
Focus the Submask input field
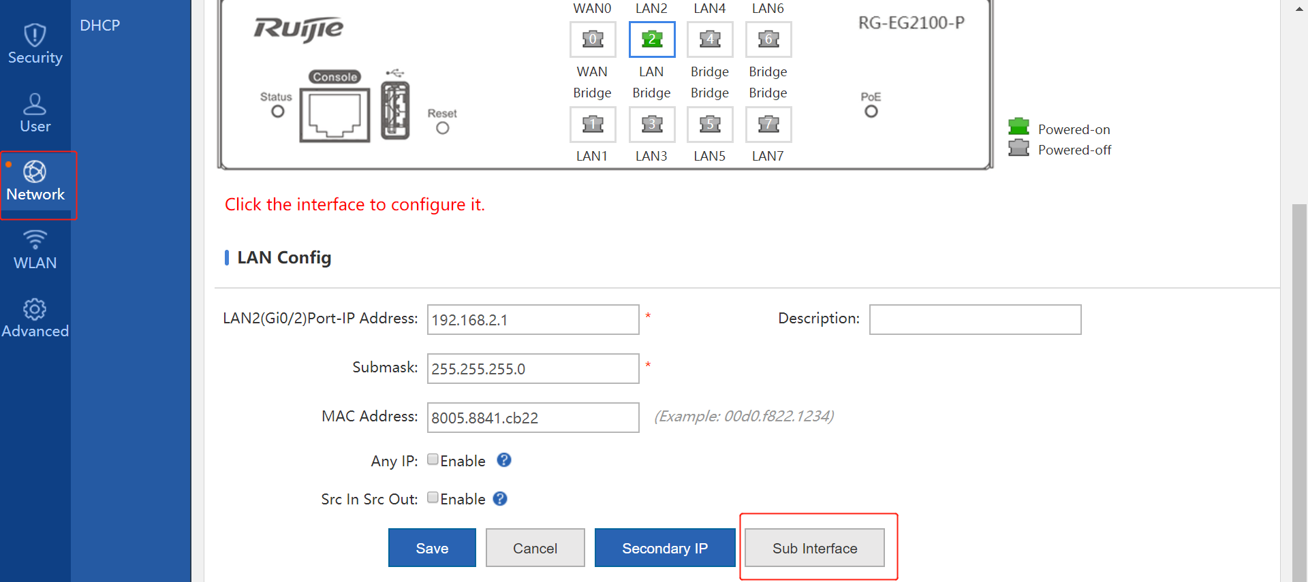pos(533,368)
